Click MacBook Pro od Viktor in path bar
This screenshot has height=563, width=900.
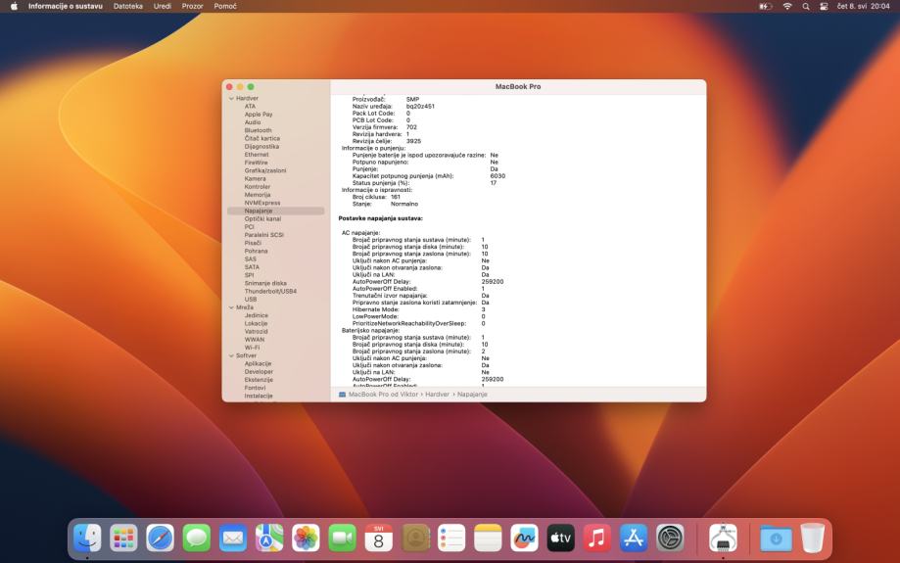tap(383, 394)
